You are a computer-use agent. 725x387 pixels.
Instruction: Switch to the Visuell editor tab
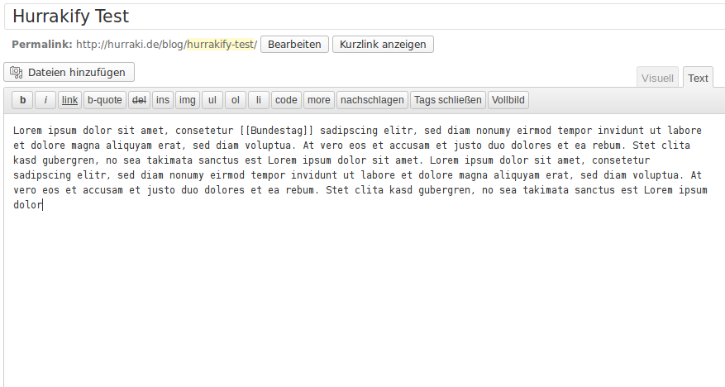coord(657,78)
